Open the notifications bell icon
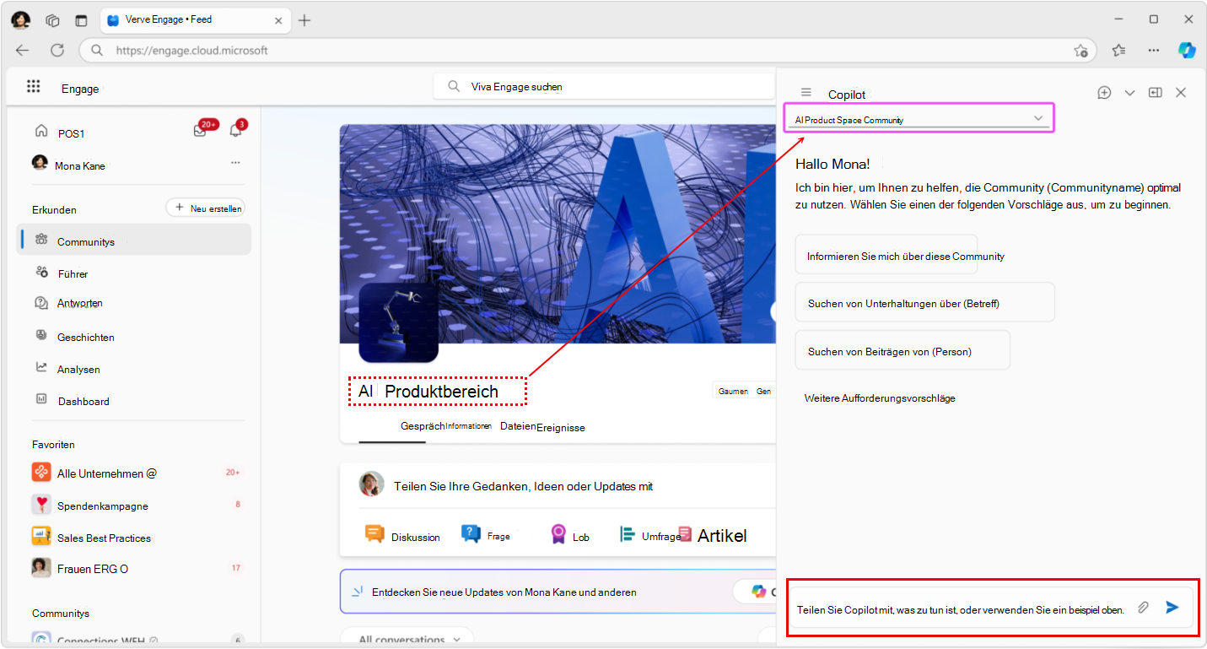Viewport: 1207px width, 649px height. 236,130
